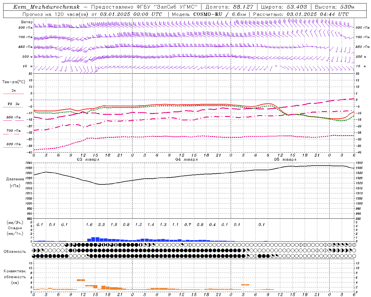Click the "Облачность" cloud cover label
The width and height of the screenshot is (371, 297).
[x=15, y=251]
